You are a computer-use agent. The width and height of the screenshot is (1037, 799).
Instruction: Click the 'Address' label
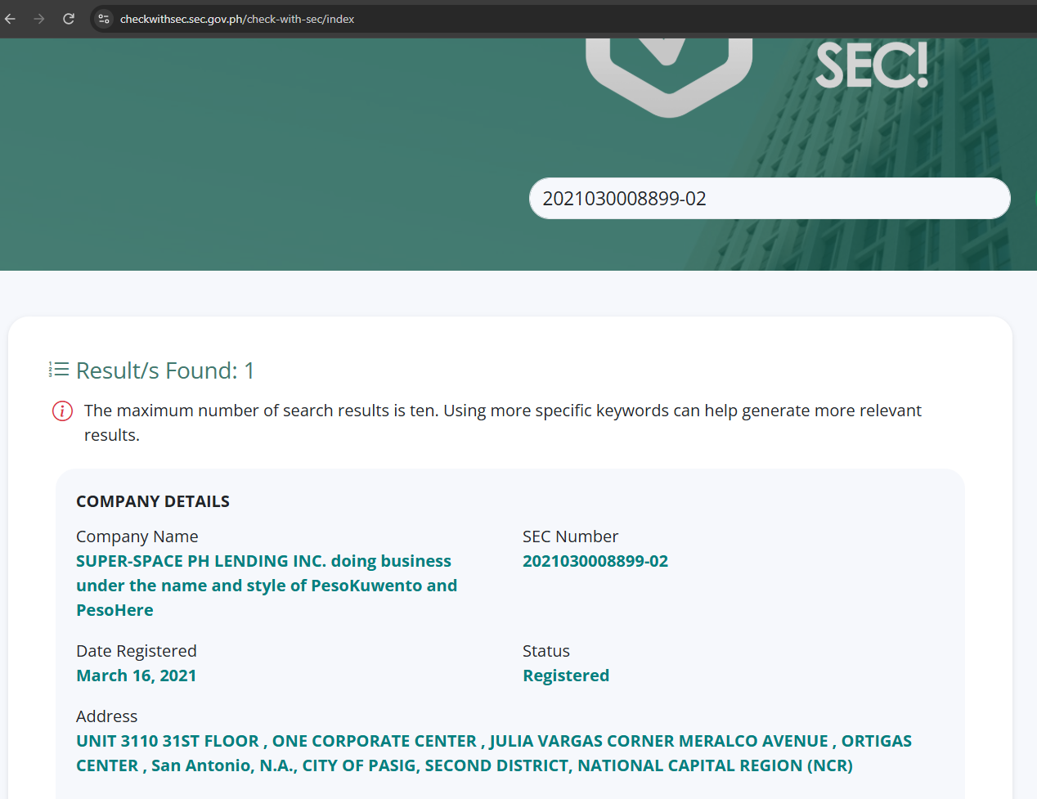107,716
